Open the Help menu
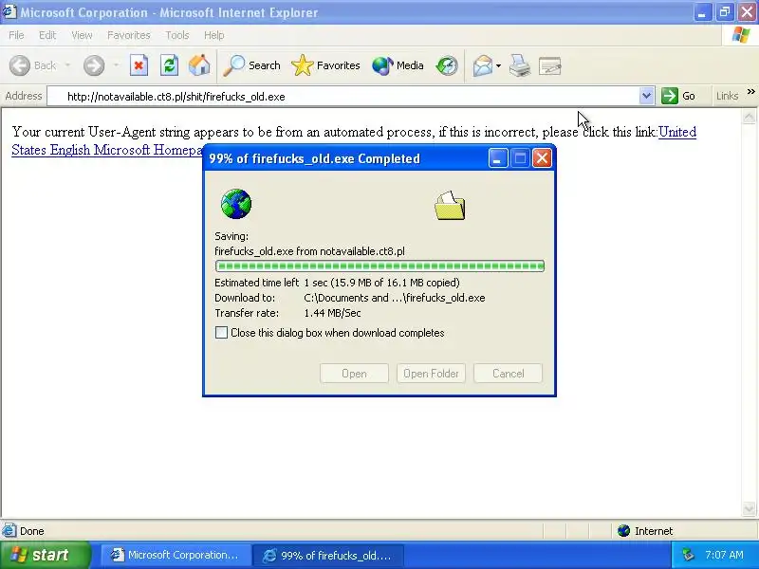This screenshot has width=759, height=569. coord(214,35)
